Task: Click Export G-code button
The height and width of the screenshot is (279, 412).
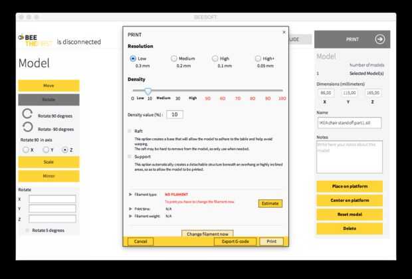Action: 235,241
